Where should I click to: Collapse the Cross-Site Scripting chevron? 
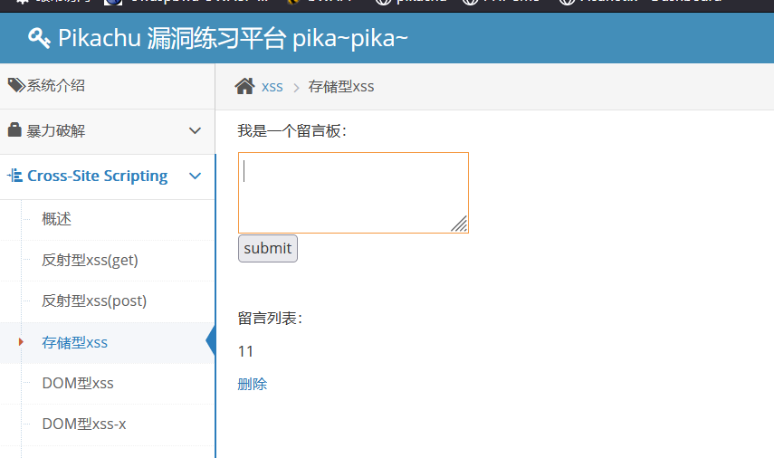point(195,177)
